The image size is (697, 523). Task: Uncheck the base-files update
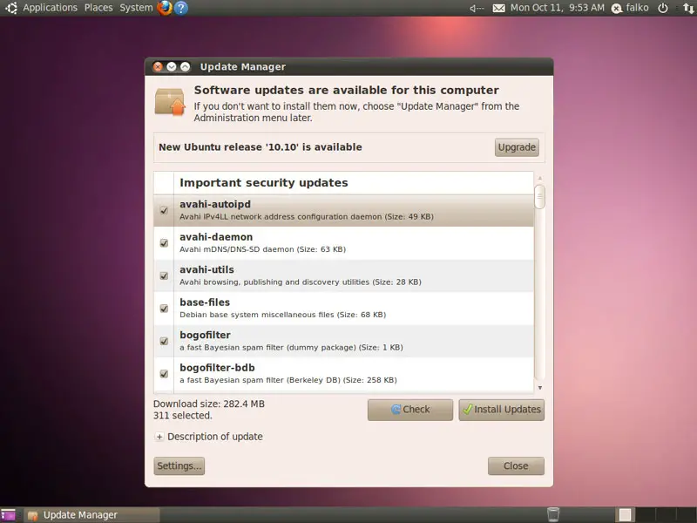click(164, 309)
